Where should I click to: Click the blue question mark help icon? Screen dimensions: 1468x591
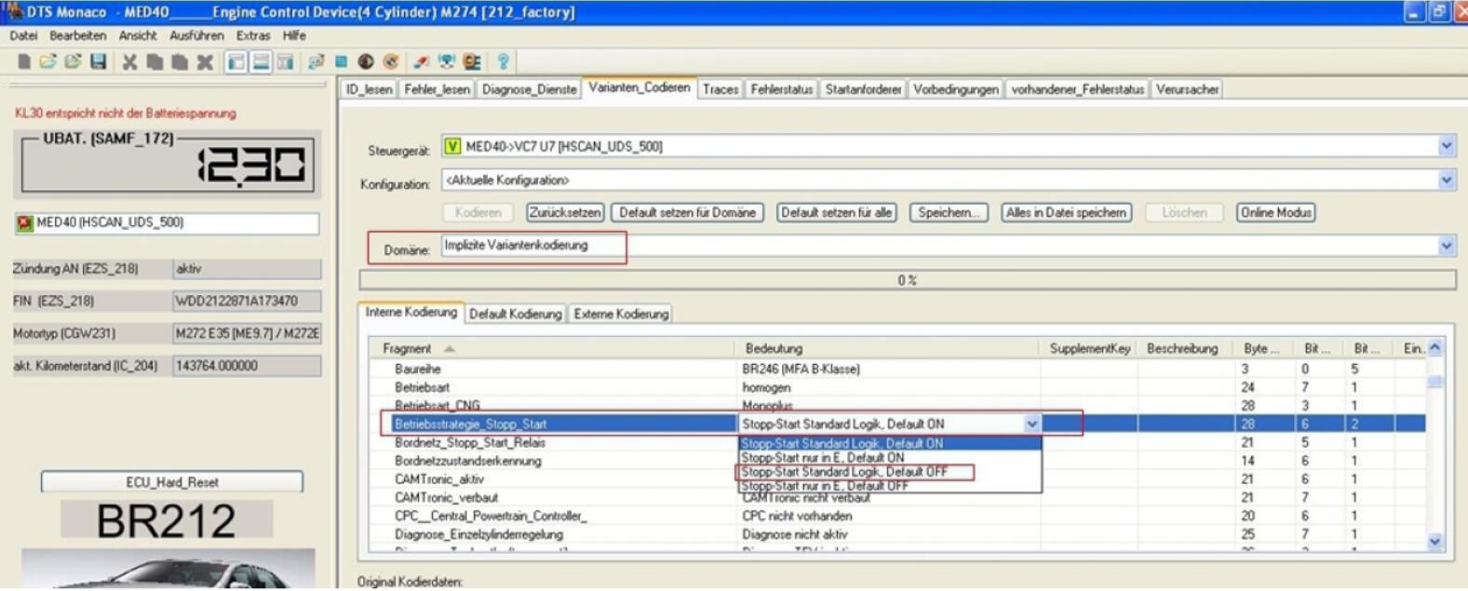(503, 62)
